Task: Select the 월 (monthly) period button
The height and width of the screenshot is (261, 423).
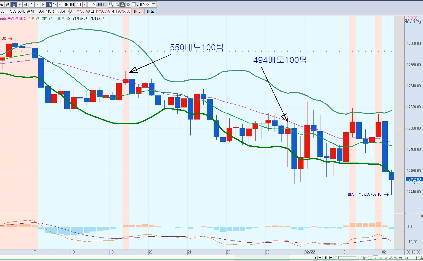Action: [2, 5]
